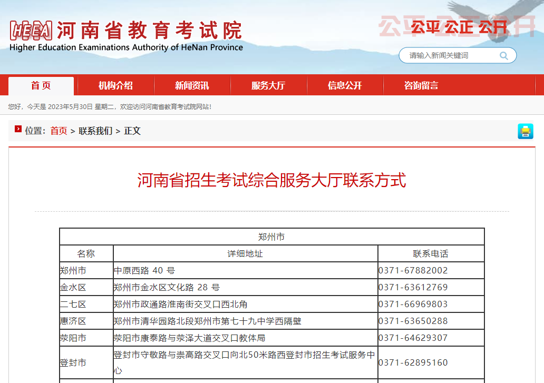The height and width of the screenshot is (383, 544).
Task: Click the search magnifier icon
Action: (503, 55)
